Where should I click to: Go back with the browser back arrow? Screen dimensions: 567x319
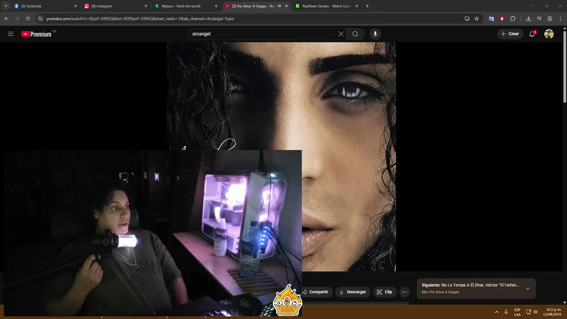tap(6, 19)
